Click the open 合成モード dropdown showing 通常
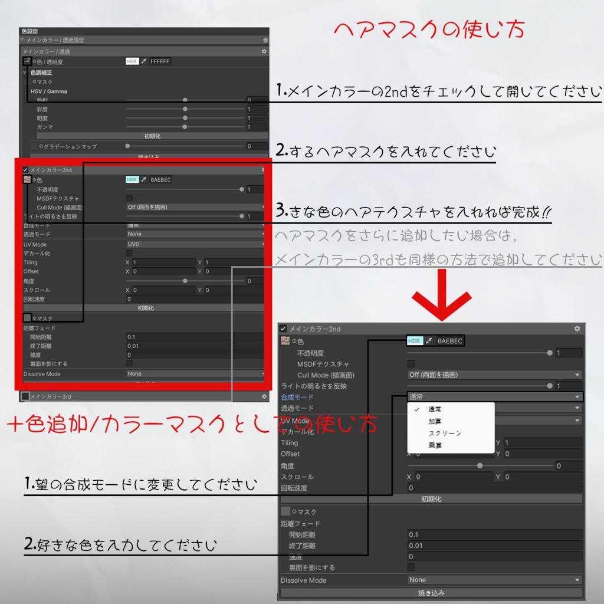Image resolution: width=604 pixels, height=604 pixels. coord(495,397)
